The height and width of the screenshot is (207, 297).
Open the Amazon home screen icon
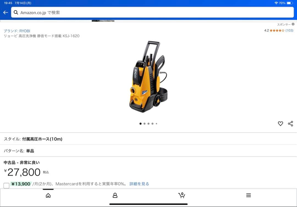tap(48, 195)
